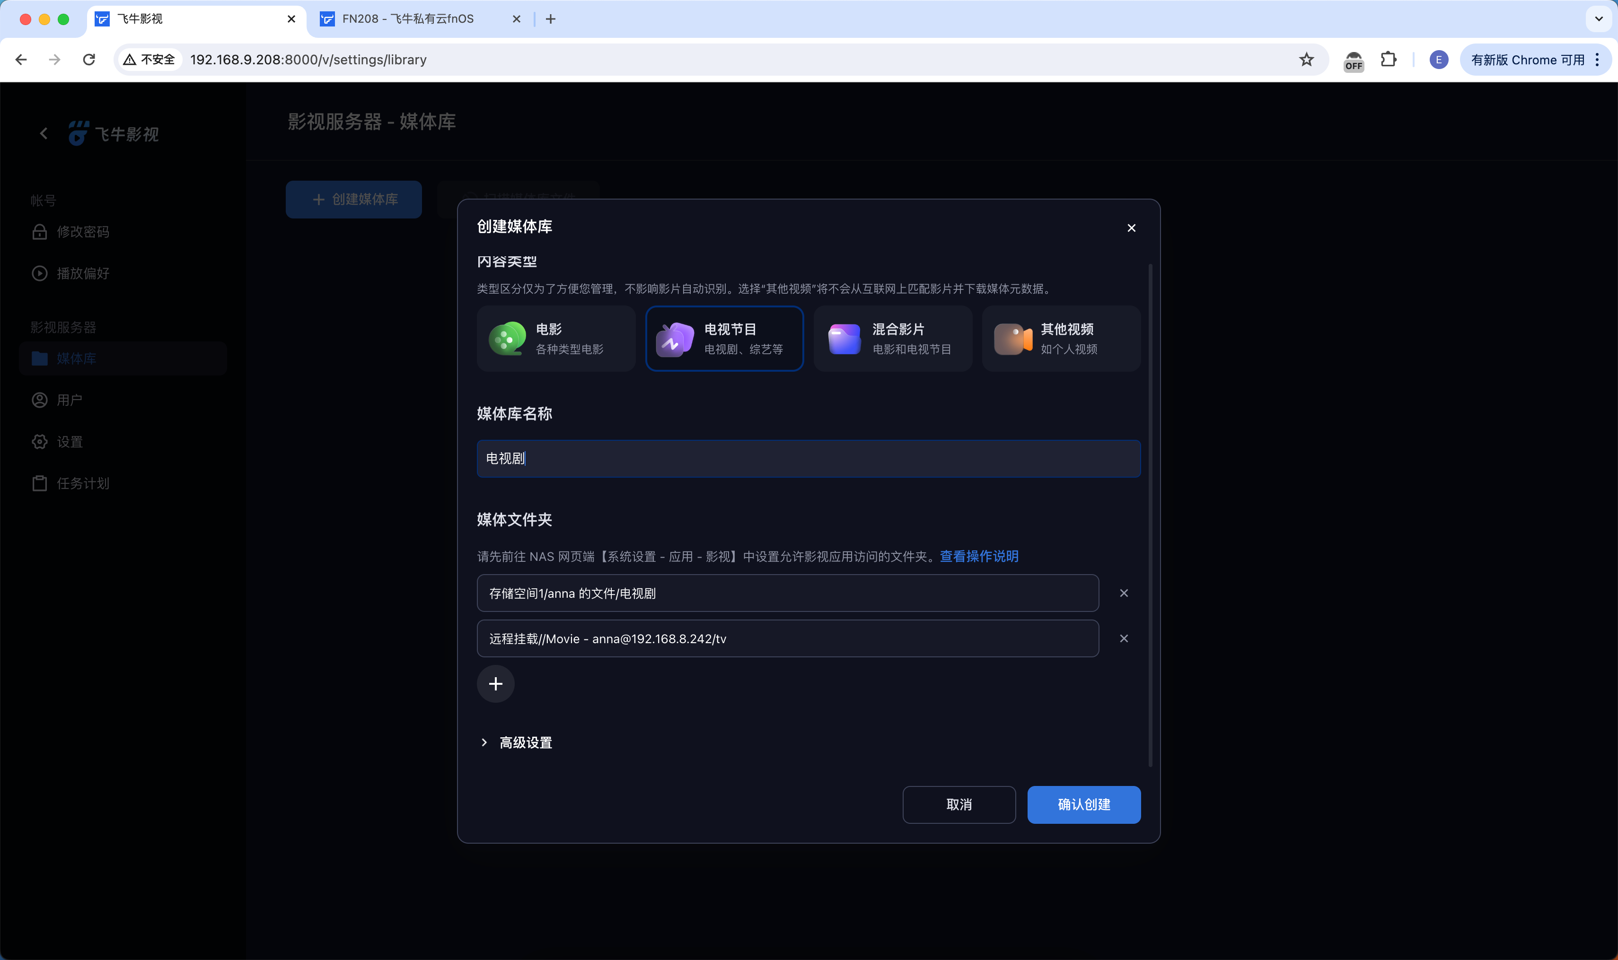Switch to the FN208 飞牛私有云fnOS tab
The height and width of the screenshot is (960, 1618).
tap(408, 19)
